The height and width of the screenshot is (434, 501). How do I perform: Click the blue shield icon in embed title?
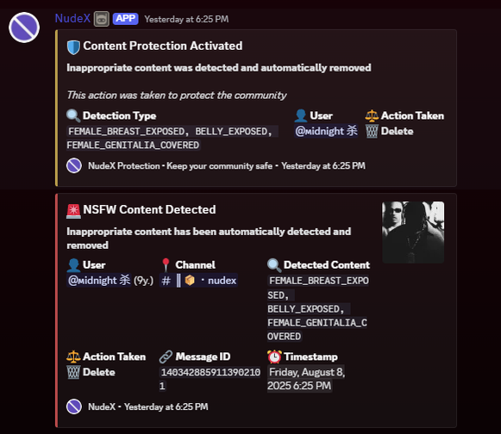[x=73, y=47]
